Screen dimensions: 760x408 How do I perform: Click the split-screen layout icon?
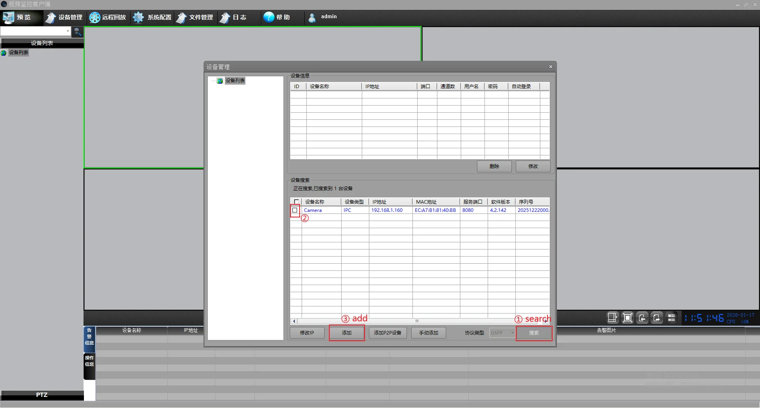pos(613,318)
